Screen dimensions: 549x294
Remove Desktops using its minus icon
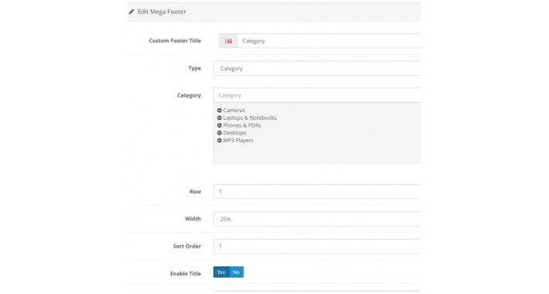[220, 133]
